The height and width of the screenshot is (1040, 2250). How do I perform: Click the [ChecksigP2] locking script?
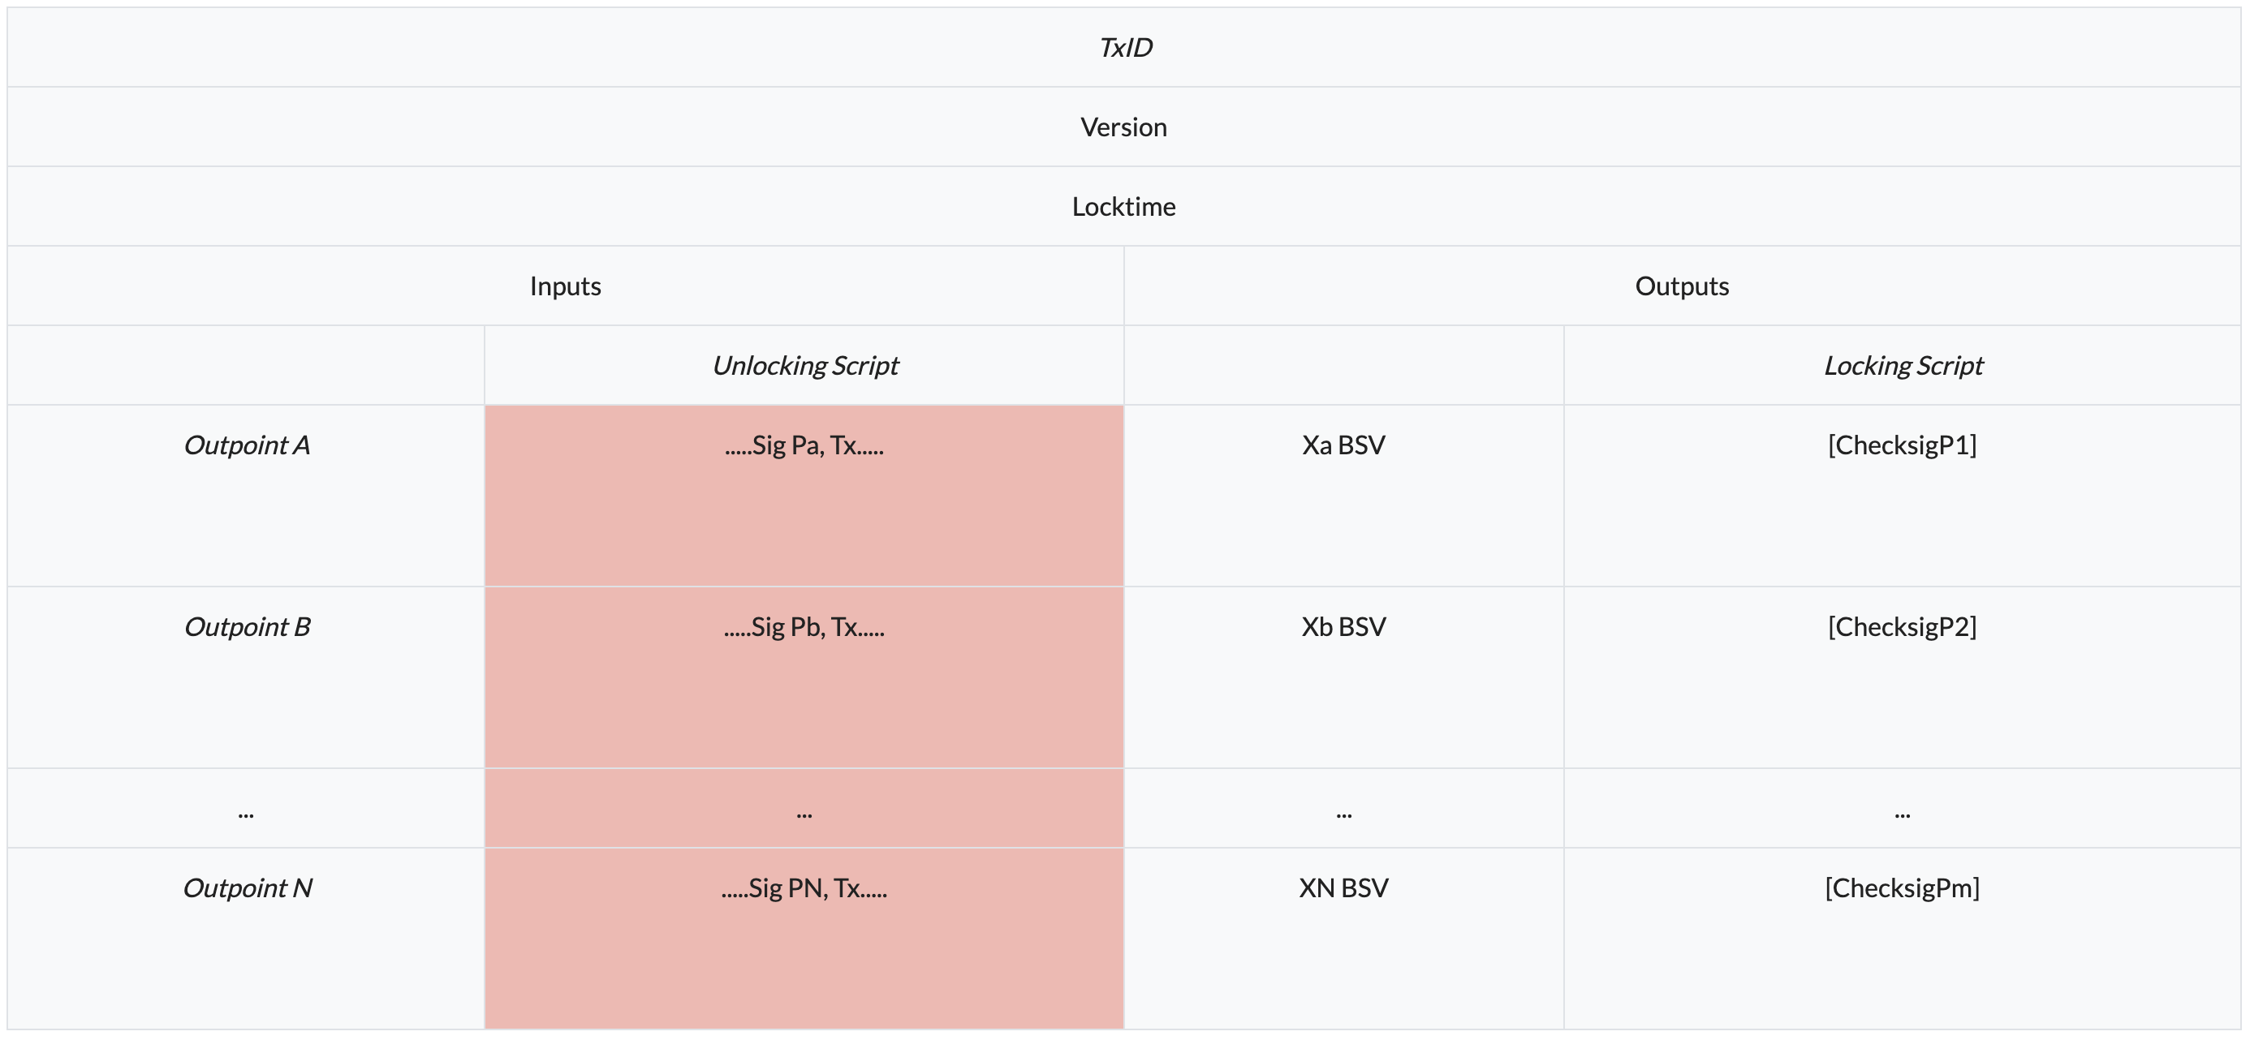pyautogui.click(x=1902, y=627)
